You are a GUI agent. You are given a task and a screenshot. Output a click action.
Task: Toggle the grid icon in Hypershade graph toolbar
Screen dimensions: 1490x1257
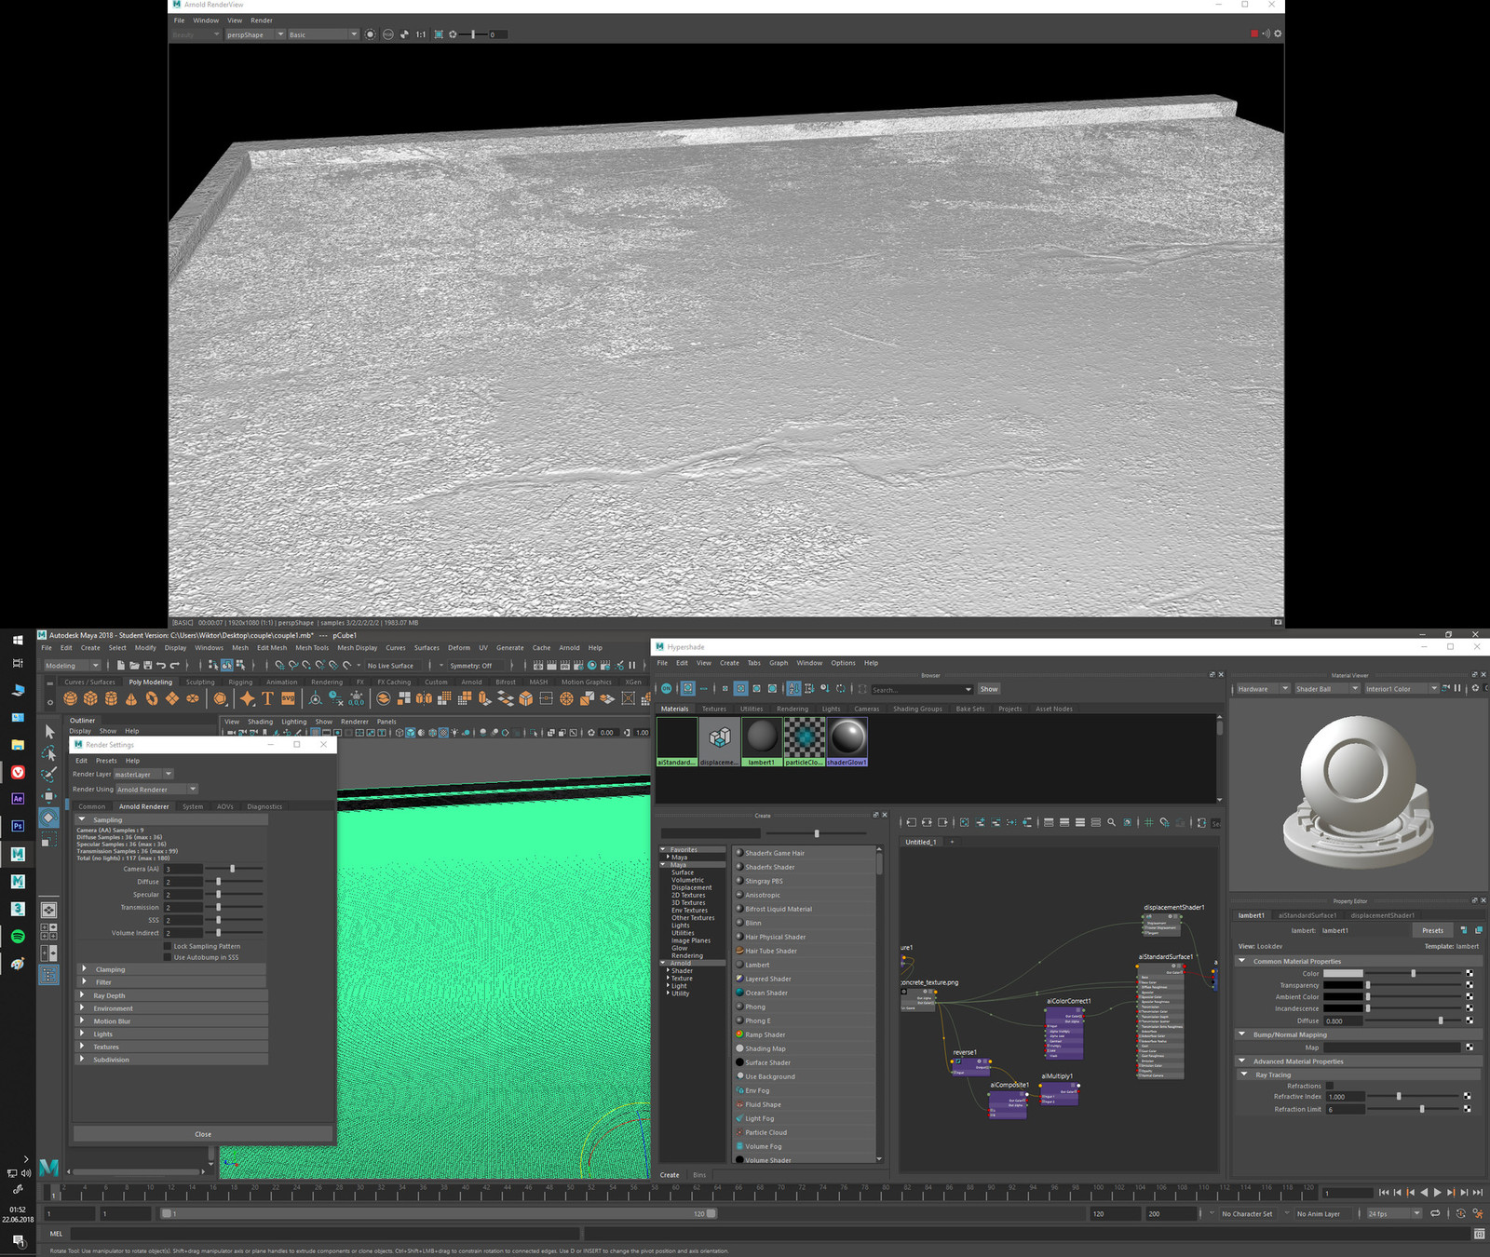click(1148, 823)
